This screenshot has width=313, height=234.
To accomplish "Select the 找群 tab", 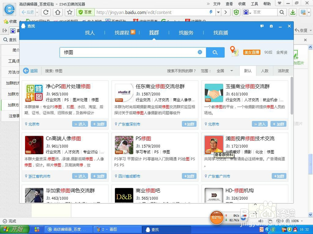I will pyautogui.click(x=154, y=33).
